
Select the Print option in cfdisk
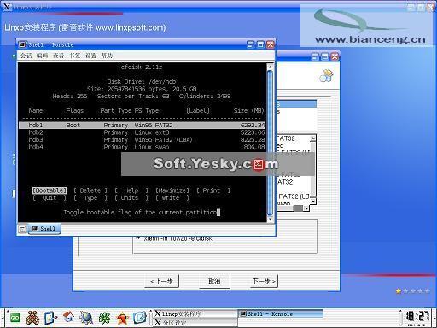[x=213, y=190]
